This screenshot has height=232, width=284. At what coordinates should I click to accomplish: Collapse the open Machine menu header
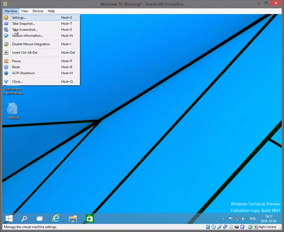click(x=11, y=11)
